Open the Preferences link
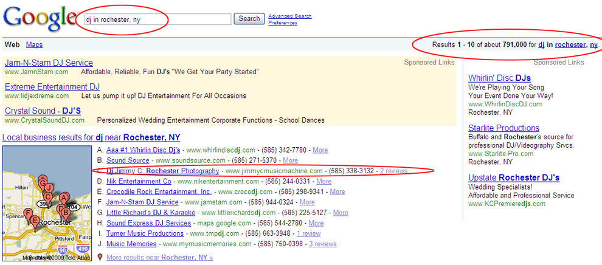This screenshot has height=265, width=602. click(x=283, y=23)
